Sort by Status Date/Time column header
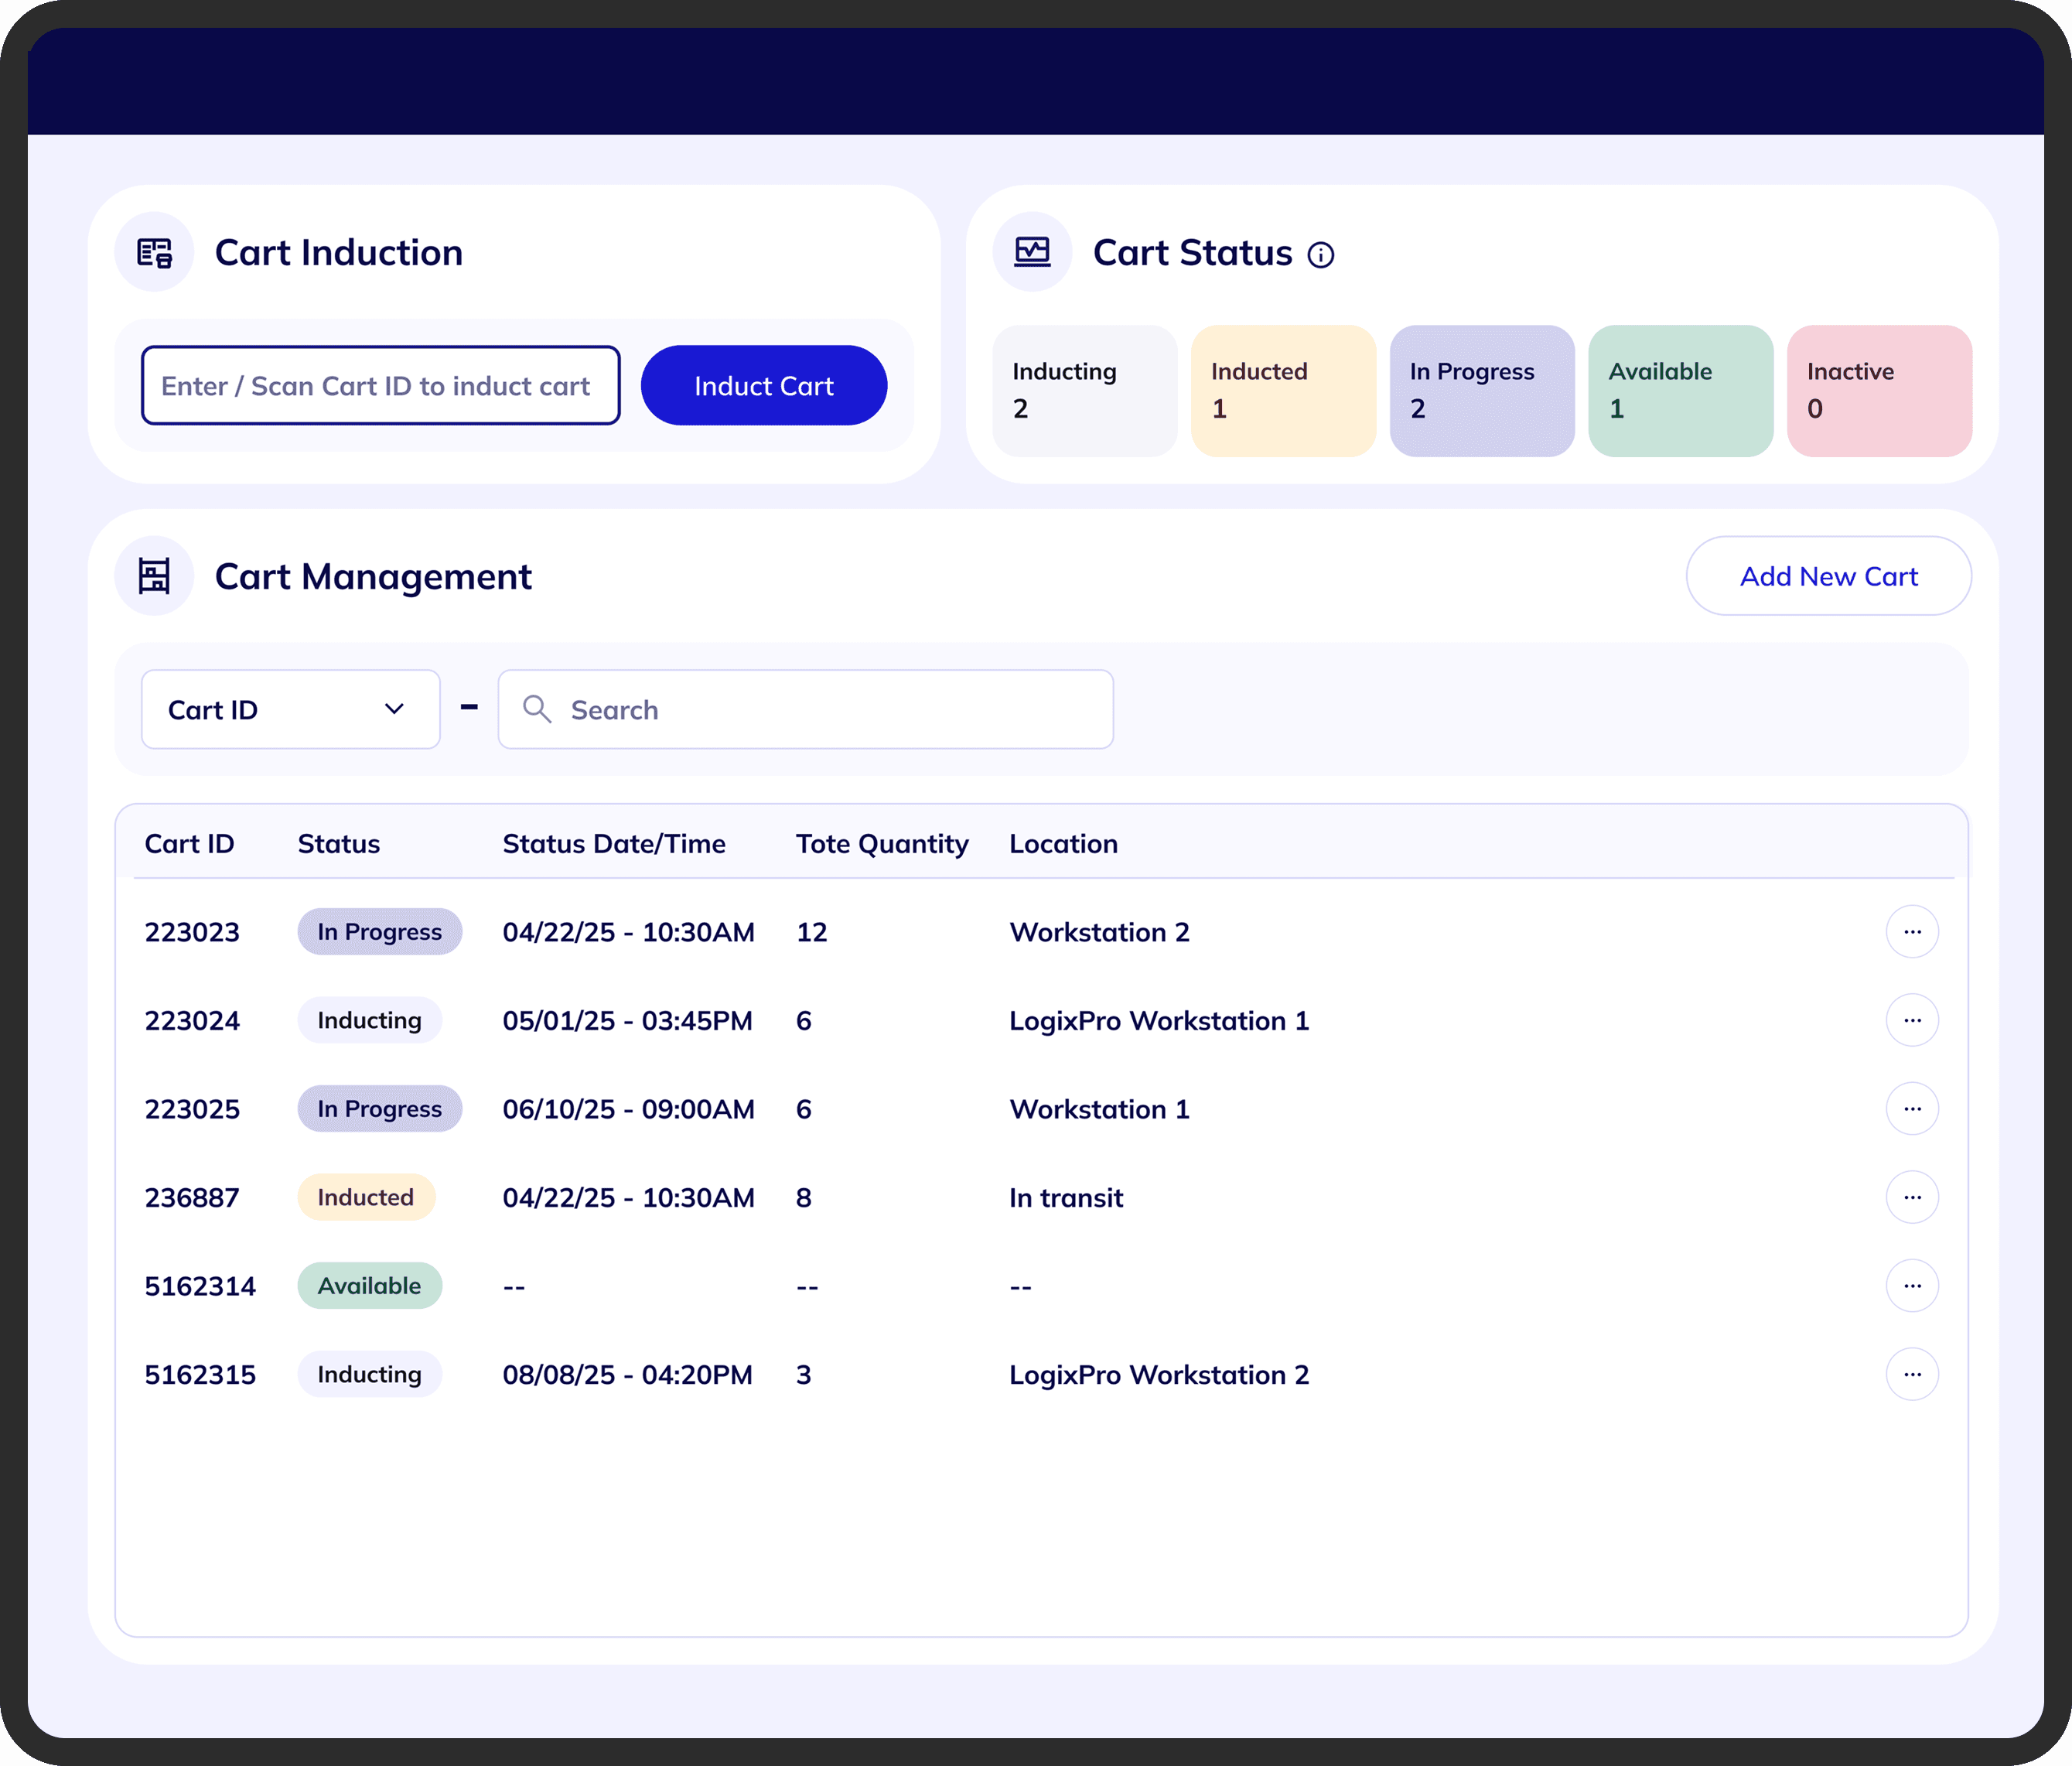Viewport: 2072px width, 1766px height. 614,844
